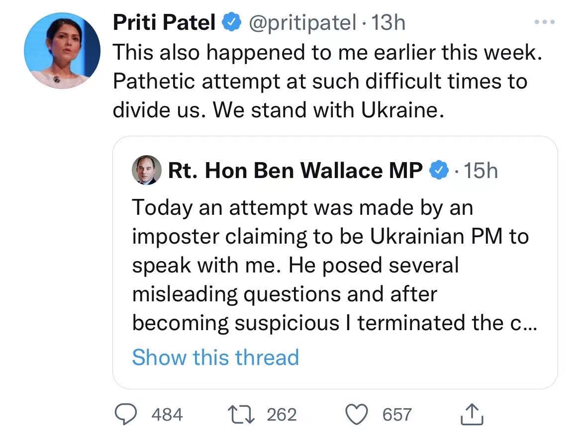Select the Rt. Hon Ben Wallace MP name
Screen dimensions: 582x447
coord(295,171)
